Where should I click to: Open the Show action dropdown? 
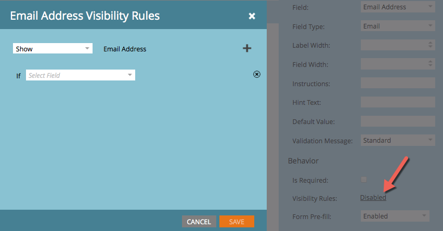click(52, 49)
